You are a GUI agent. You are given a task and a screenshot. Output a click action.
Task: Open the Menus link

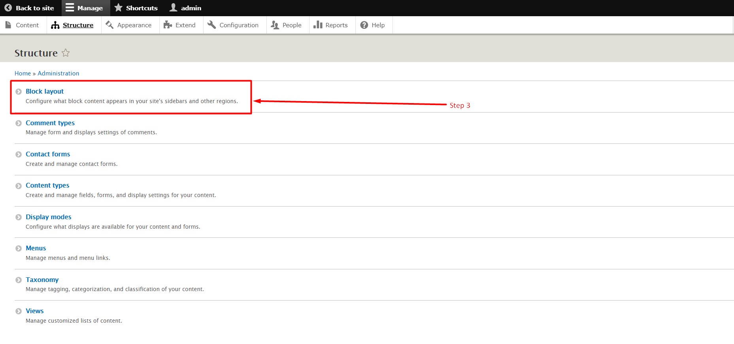(x=36, y=248)
